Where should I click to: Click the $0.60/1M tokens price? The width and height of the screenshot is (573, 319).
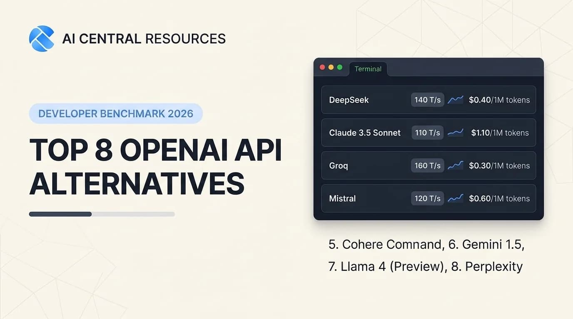coord(499,199)
